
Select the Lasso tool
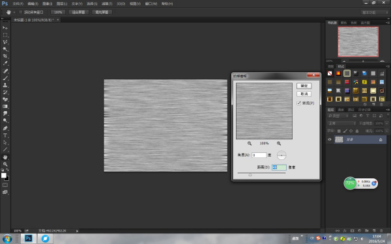point(5,42)
